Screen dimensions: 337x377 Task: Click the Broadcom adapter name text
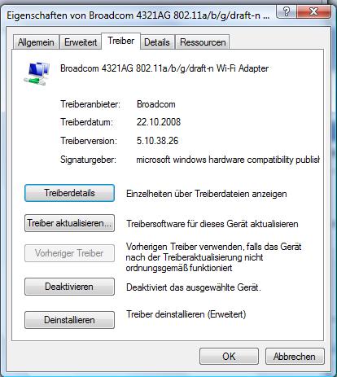point(164,68)
